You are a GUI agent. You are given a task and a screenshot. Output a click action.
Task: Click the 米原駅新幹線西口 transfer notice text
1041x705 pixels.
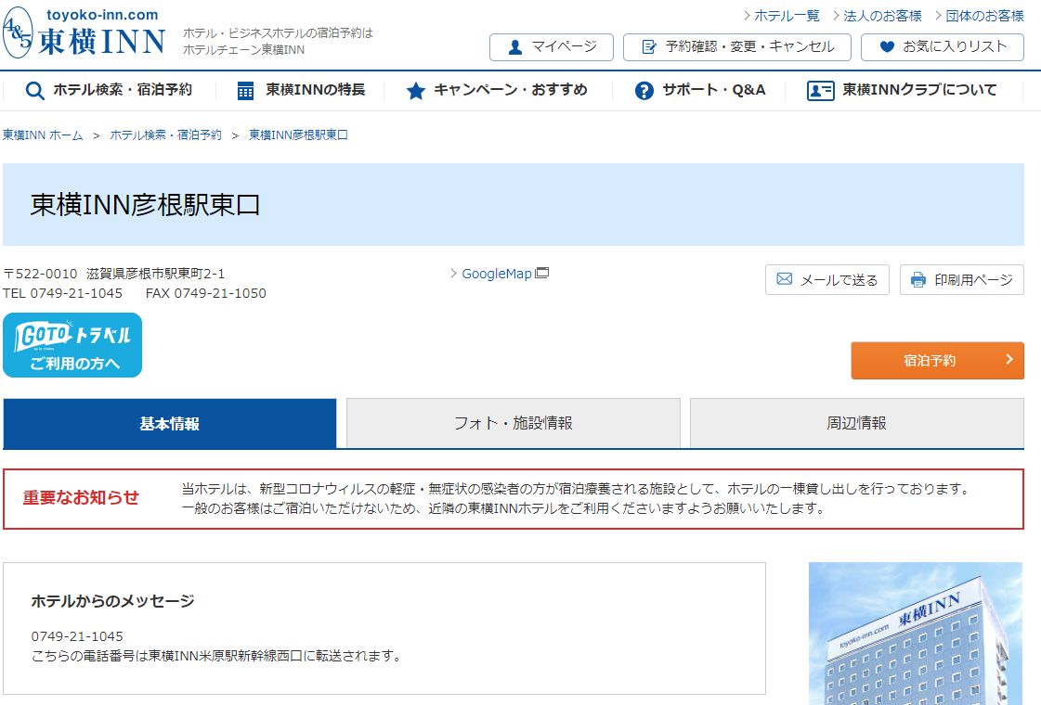[217, 656]
